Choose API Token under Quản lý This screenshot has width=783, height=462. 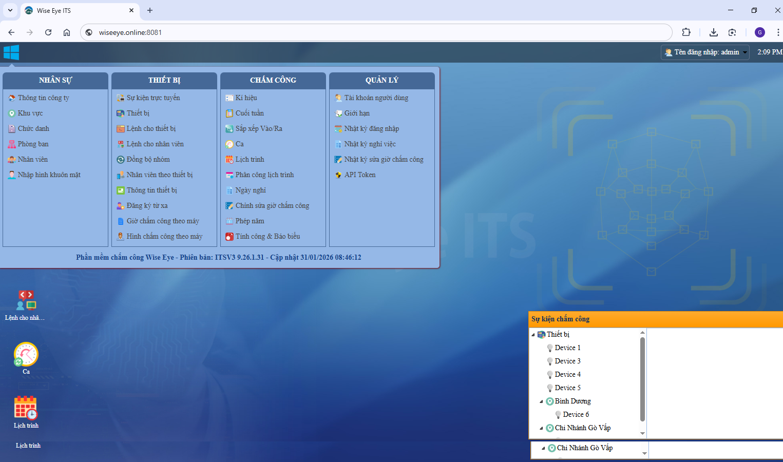tap(360, 175)
